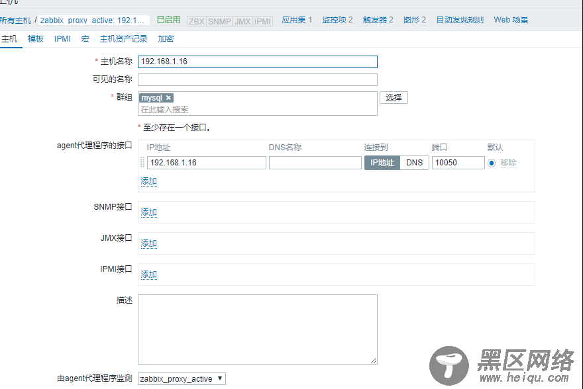
Task: Remove the mysql group tag
Action: [x=168, y=98]
